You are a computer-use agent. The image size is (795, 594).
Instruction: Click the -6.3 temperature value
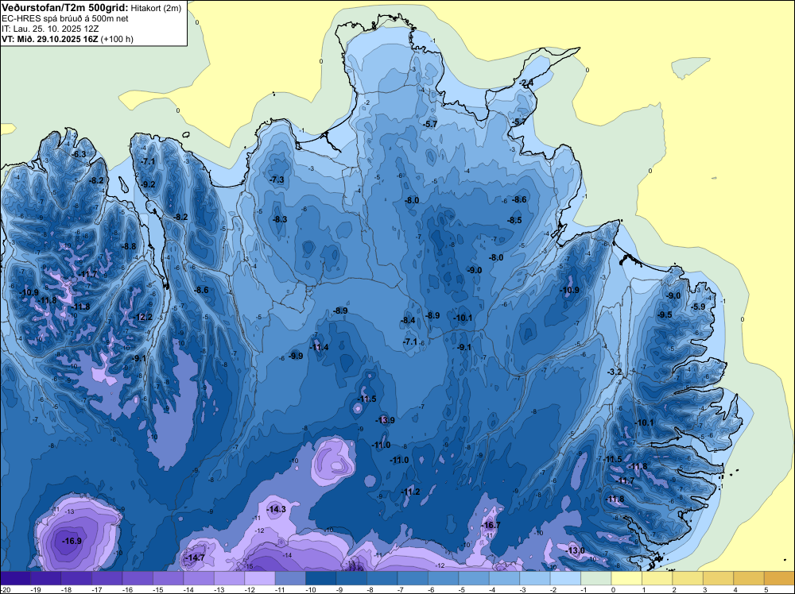[79, 154]
